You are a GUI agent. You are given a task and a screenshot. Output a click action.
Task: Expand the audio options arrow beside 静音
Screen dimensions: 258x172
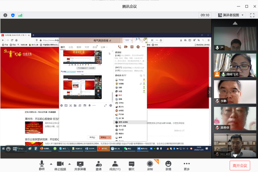point(51,164)
